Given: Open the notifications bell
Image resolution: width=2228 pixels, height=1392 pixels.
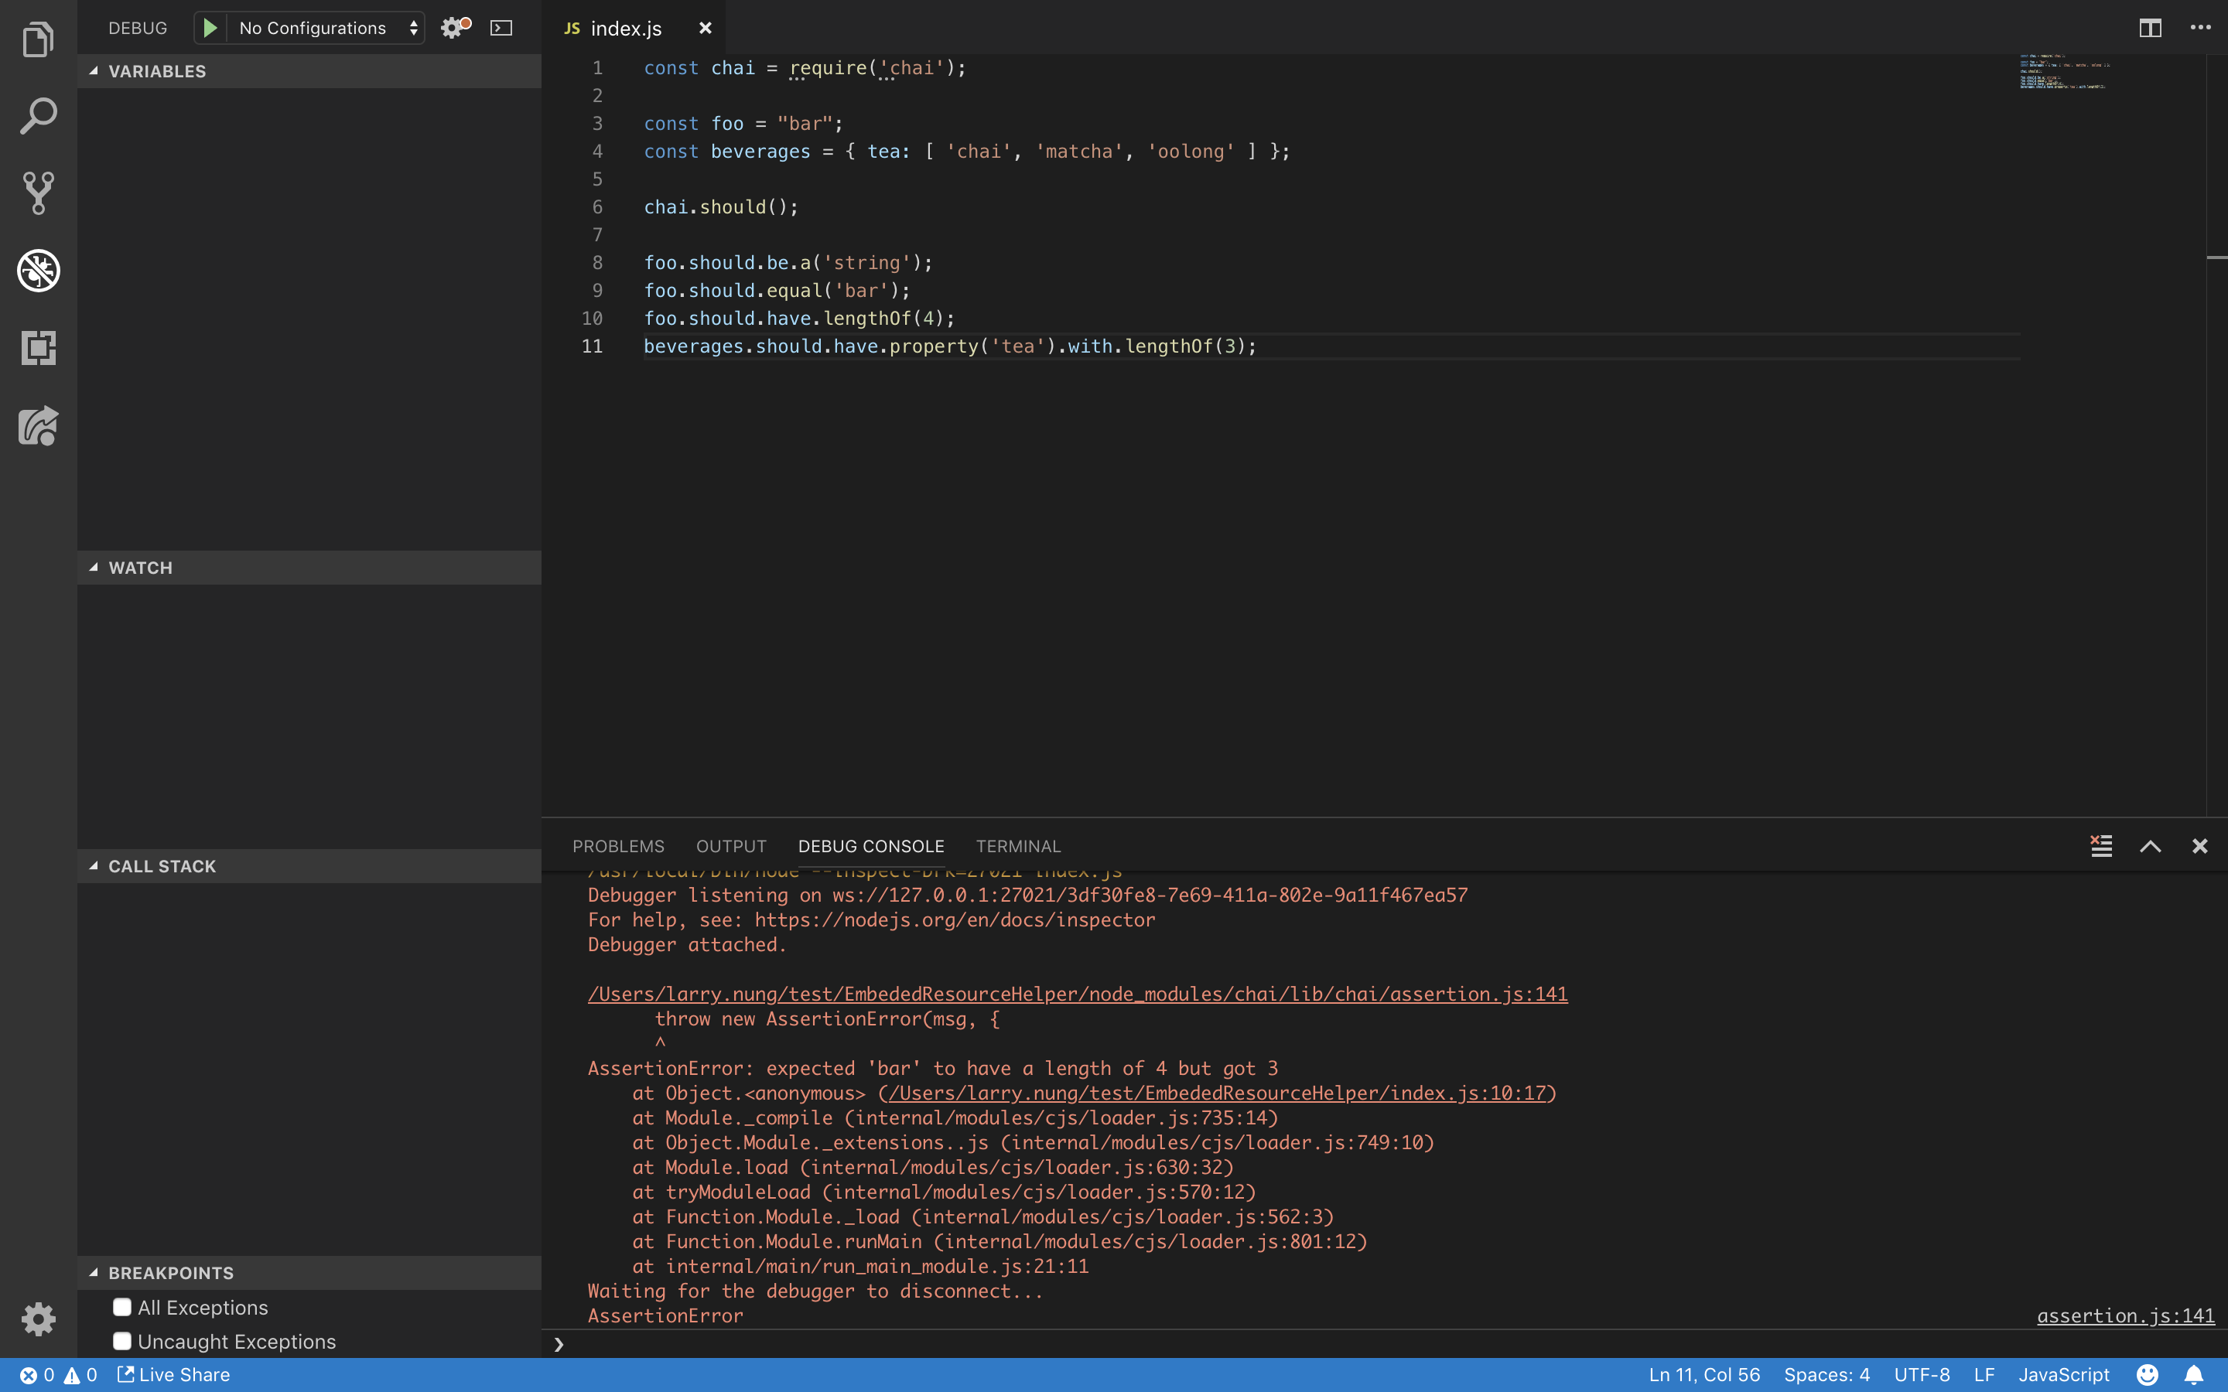Looking at the screenshot, I should [2194, 1374].
